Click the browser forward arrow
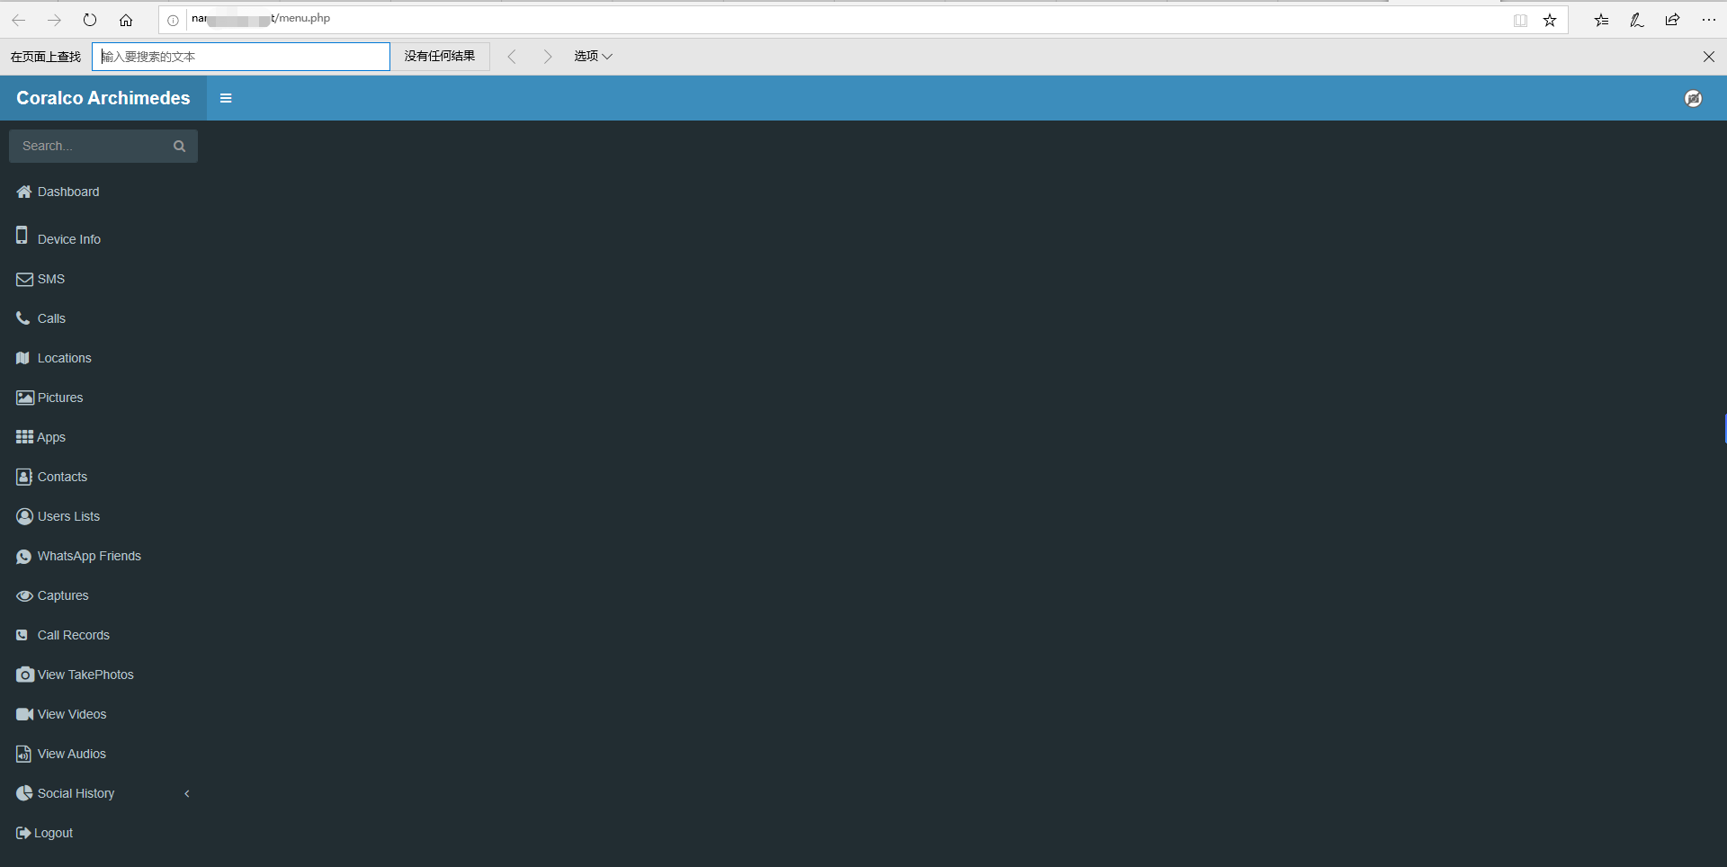The height and width of the screenshot is (867, 1727). (x=54, y=20)
